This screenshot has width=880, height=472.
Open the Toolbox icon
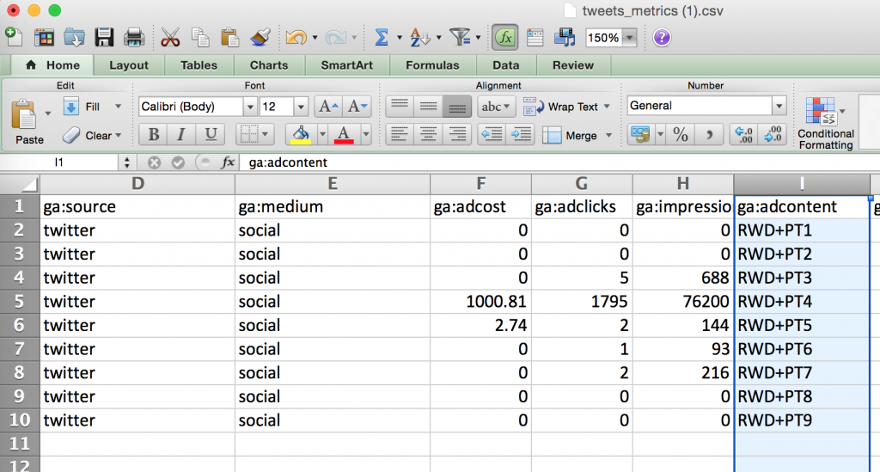(x=535, y=38)
